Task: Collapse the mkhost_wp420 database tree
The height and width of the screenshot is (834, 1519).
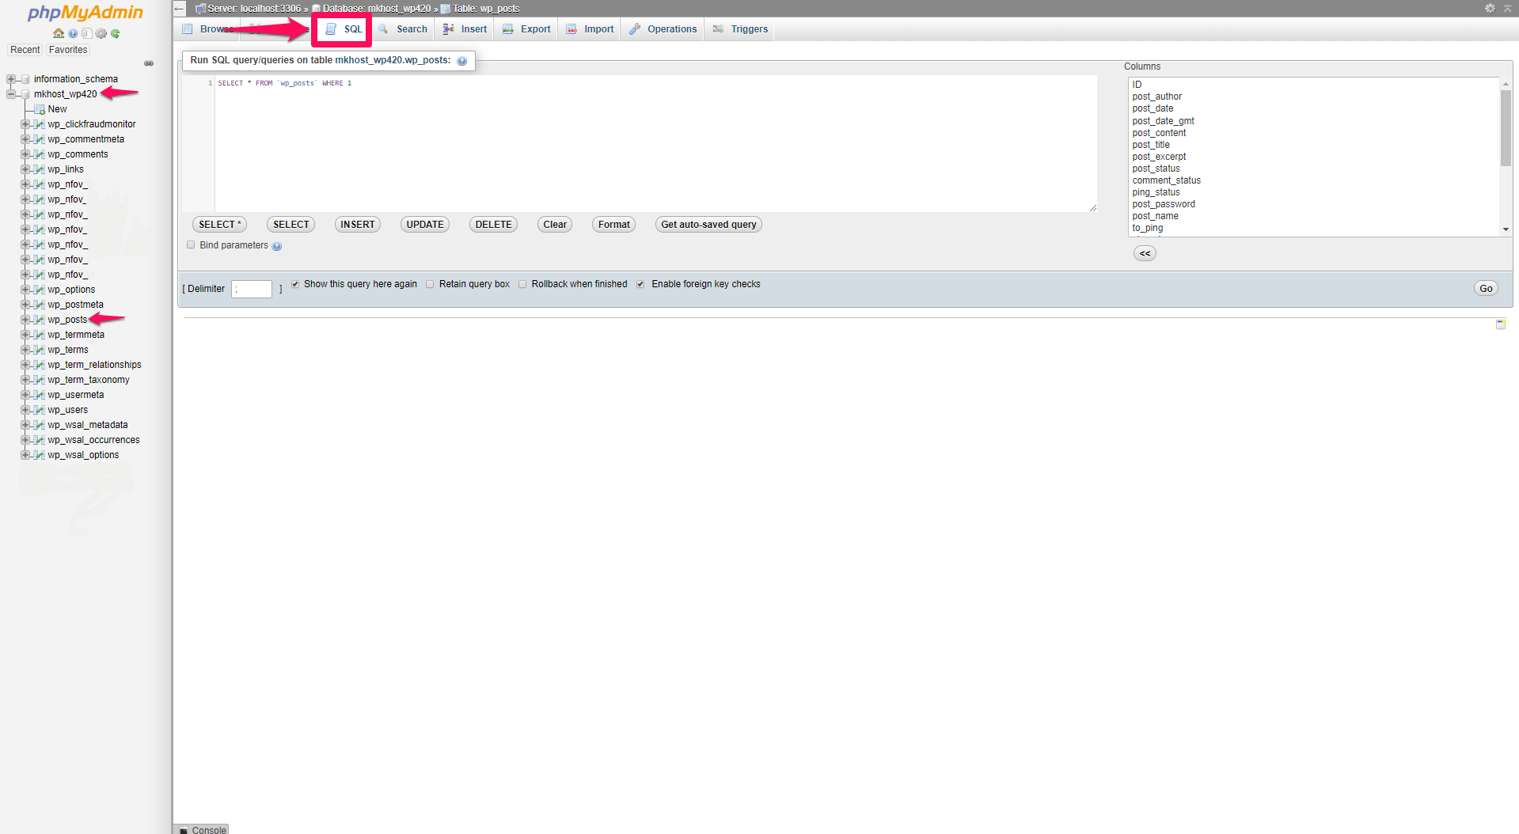Action: point(11,94)
